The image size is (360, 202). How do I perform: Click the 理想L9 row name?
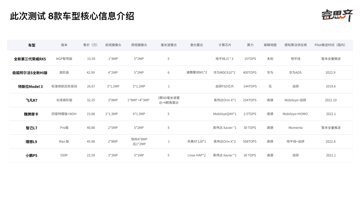point(31,142)
